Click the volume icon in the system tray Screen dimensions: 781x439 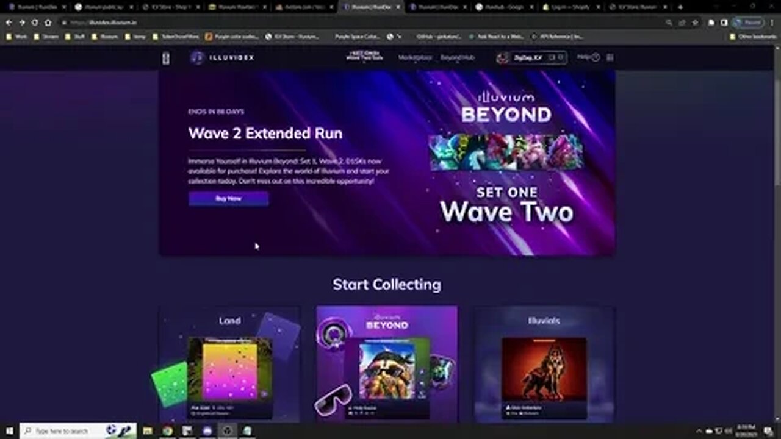pos(728,431)
